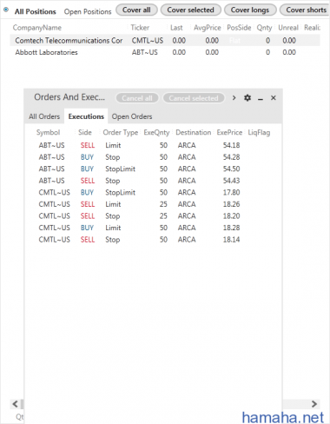Expand more options chevron in Orders panel
330x424 pixels.
[x=234, y=98]
